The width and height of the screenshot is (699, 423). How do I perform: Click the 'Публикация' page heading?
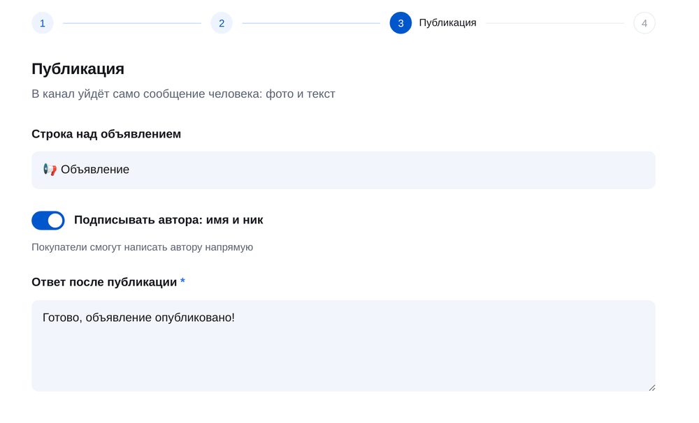(x=78, y=69)
